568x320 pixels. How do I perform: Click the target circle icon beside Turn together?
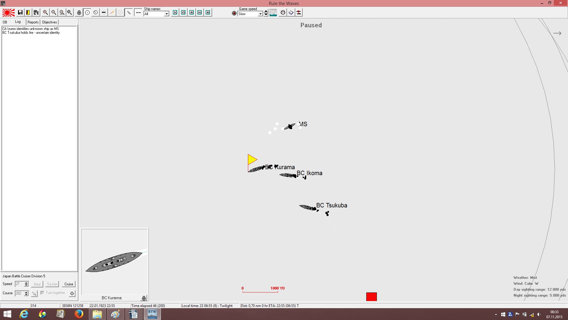point(72,294)
